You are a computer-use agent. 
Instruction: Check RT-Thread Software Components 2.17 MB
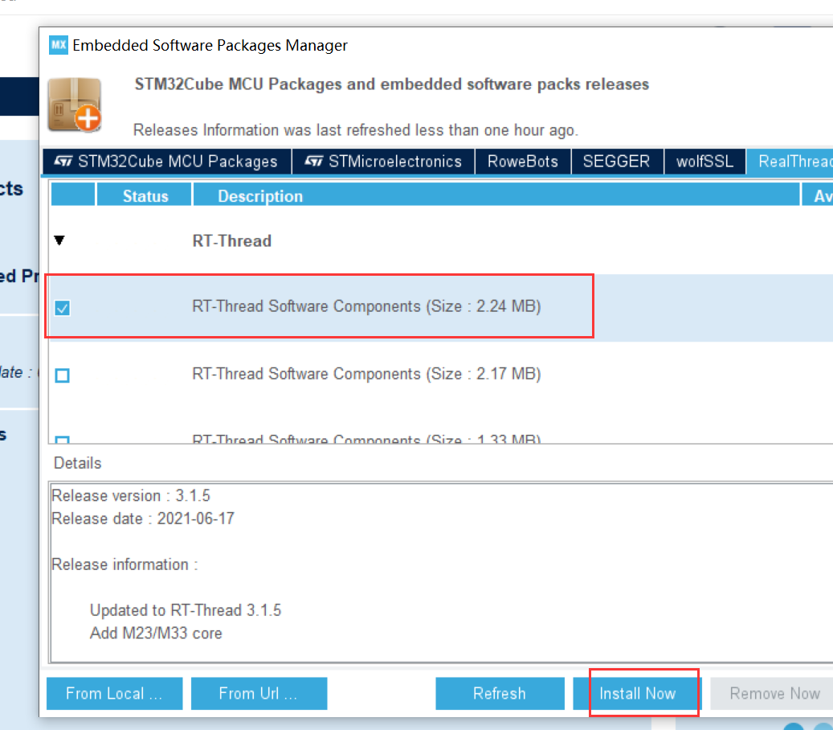(62, 375)
